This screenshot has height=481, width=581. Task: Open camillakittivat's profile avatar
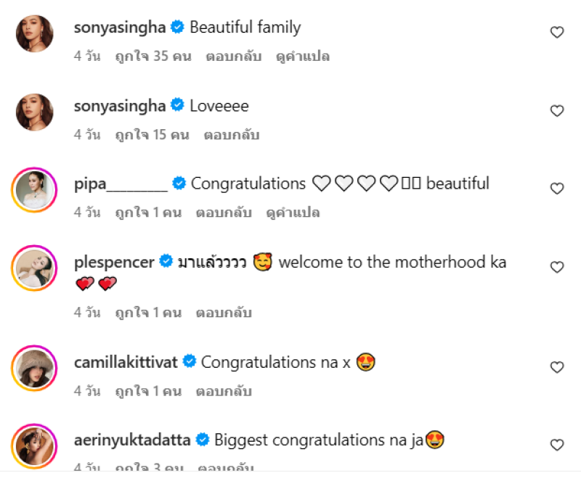34,369
